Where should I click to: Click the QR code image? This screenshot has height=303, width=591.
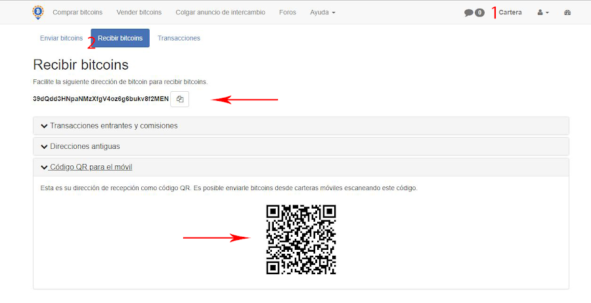301,239
